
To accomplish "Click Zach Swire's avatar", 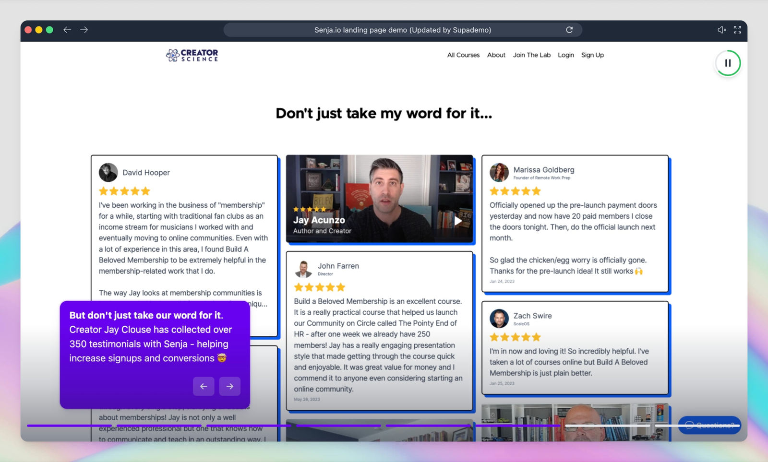I will (x=499, y=319).
